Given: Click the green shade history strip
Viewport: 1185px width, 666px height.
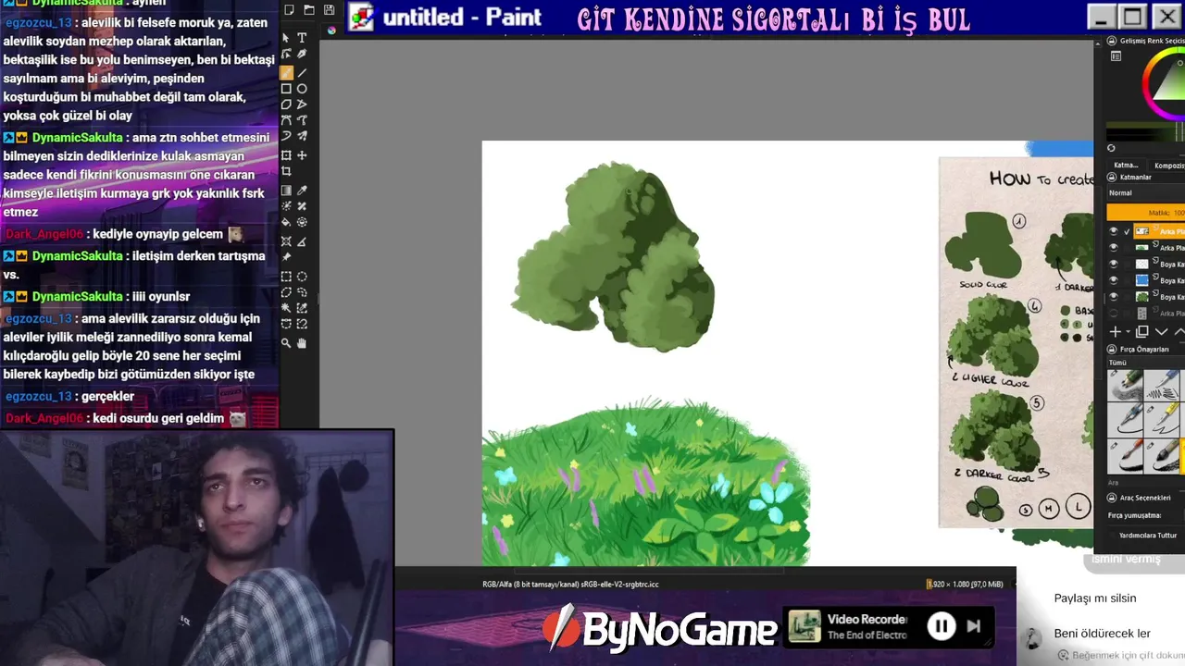Looking at the screenshot, I should pyautogui.click(x=1148, y=127).
